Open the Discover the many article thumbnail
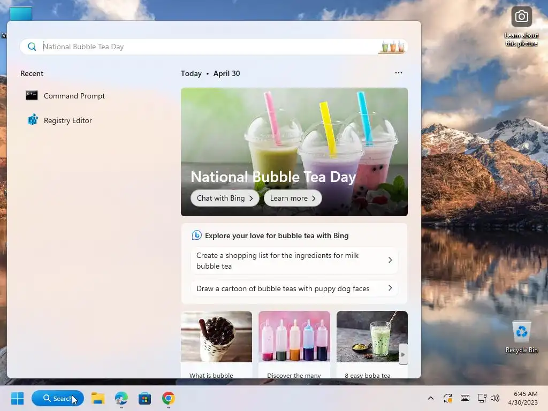This screenshot has width=548, height=411. tap(294, 337)
